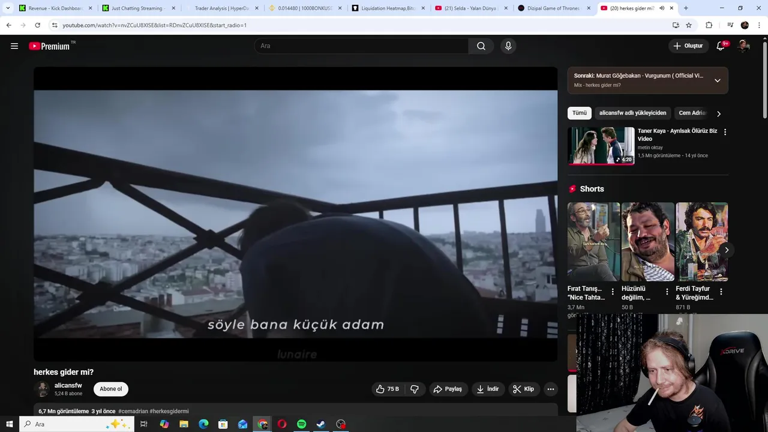The height and width of the screenshot is (432, 768).
Task: Close the 10000BONKUSD tab
Action: (340, 8)
